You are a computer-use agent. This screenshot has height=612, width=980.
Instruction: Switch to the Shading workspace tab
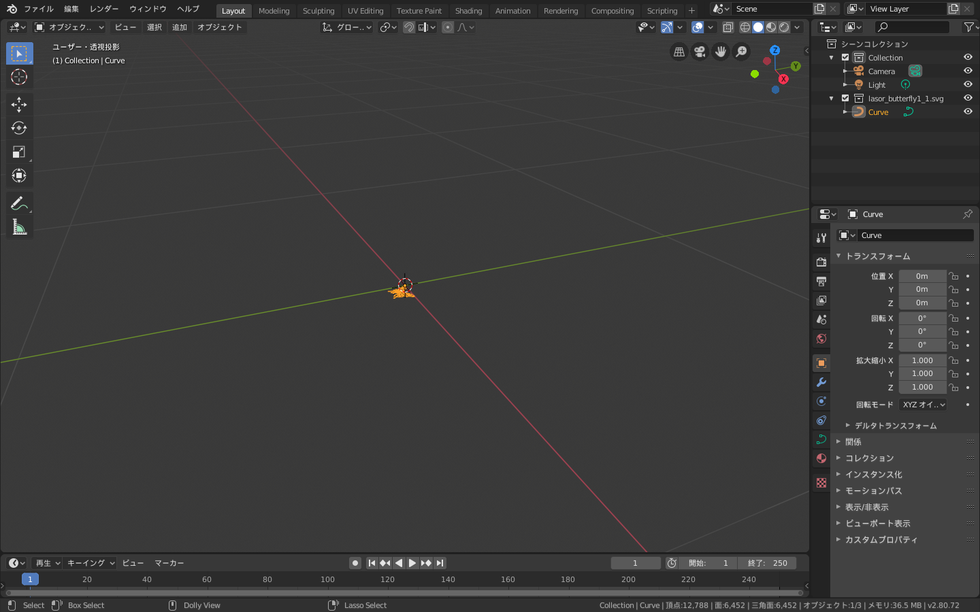coord(468,11)
